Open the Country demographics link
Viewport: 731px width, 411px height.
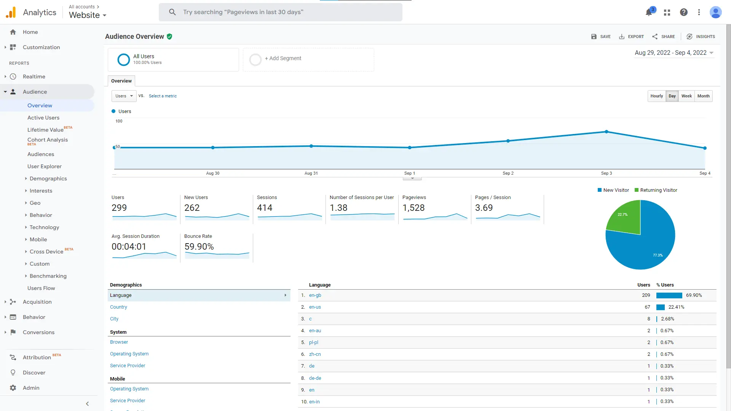point(118,307)
